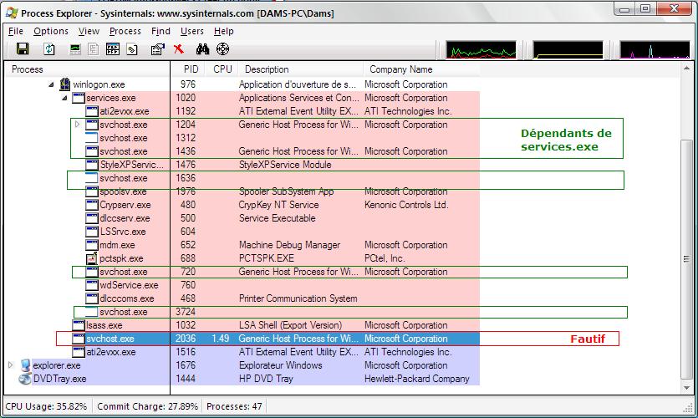Click the 'Machine Debug Manager' description
Screen dimensions: 698x418
[289, 245]
